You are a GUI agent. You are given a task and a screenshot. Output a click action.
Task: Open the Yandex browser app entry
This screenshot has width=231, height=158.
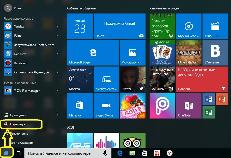click(31, 27)
